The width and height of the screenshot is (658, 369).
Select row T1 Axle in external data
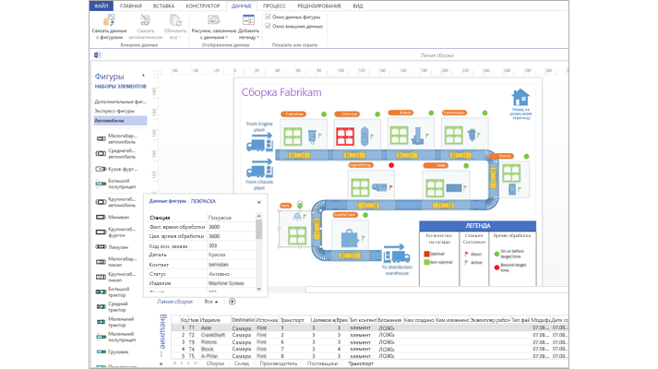369,327
